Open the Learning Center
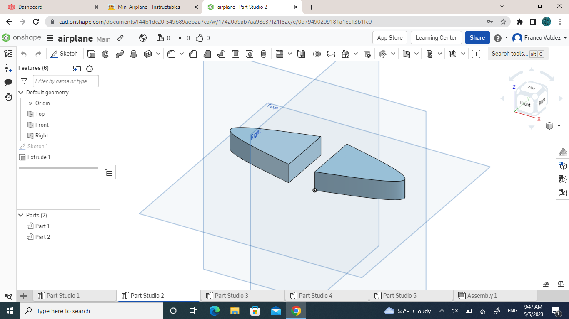569x319 pixels. tap(436, 37)
